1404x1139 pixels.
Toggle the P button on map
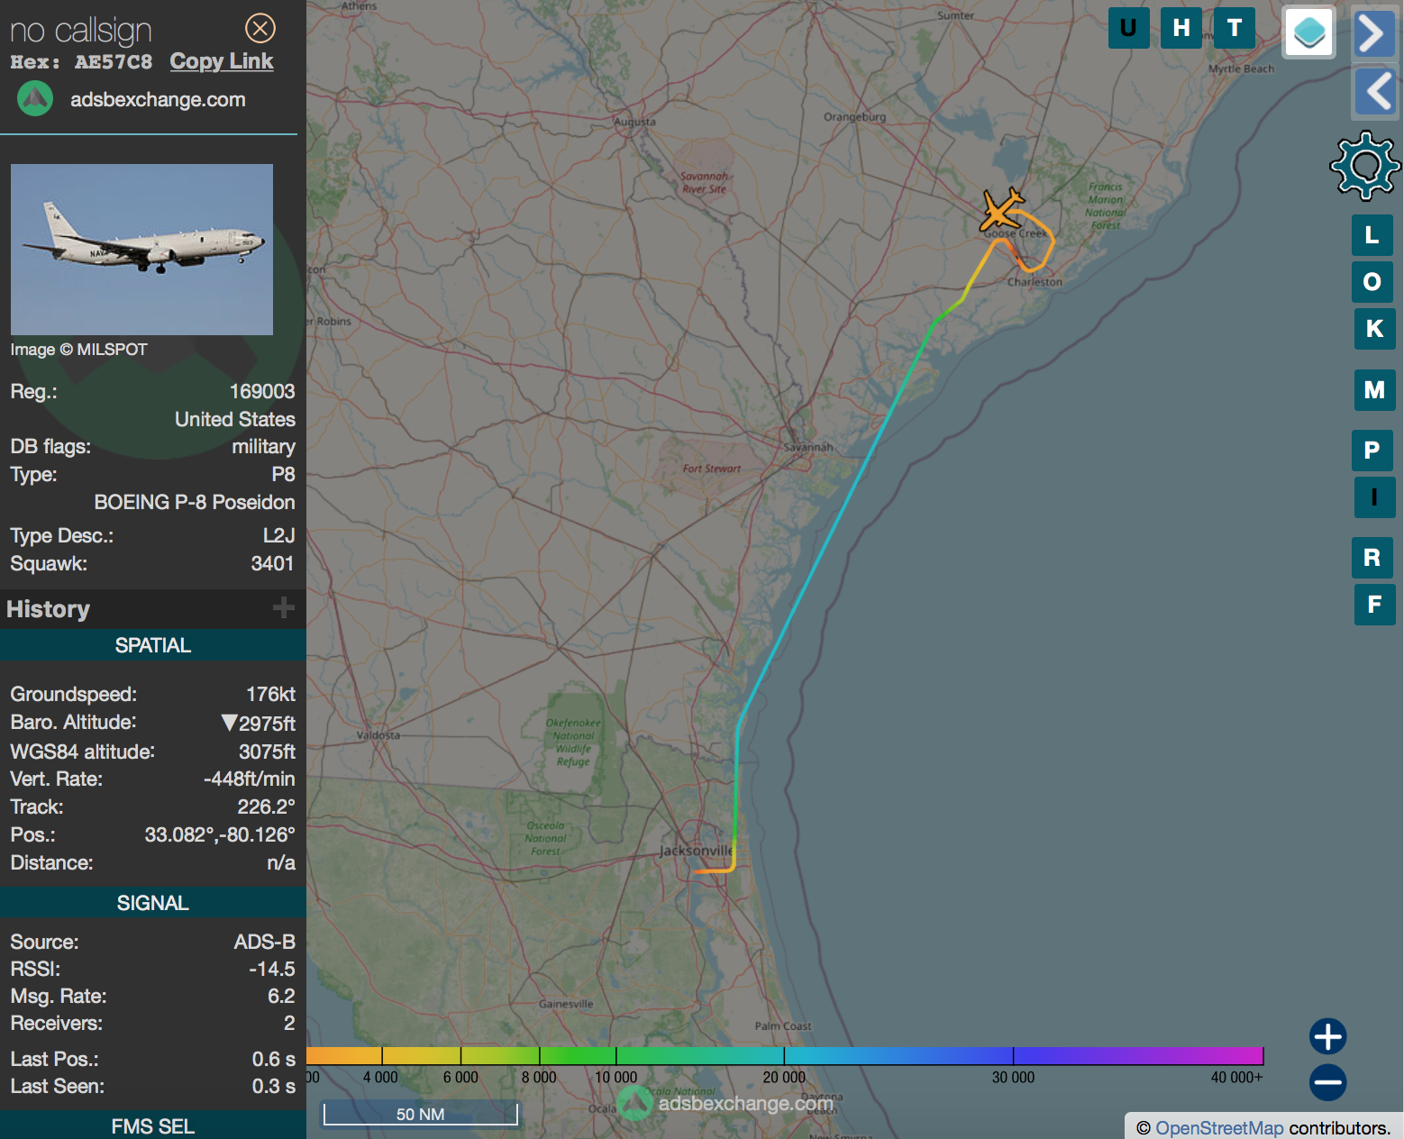tap(1372, 451)
